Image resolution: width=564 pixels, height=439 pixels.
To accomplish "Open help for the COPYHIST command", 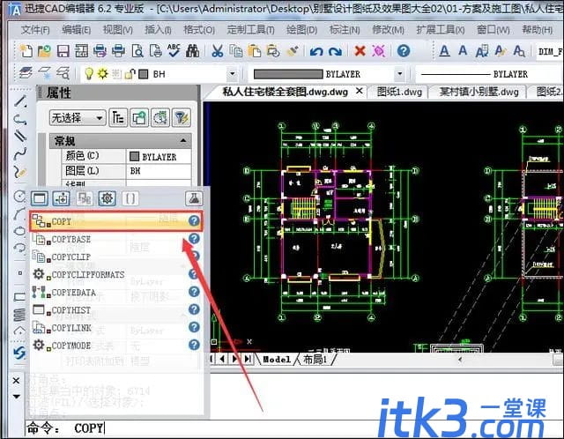I will pos(194,309).
